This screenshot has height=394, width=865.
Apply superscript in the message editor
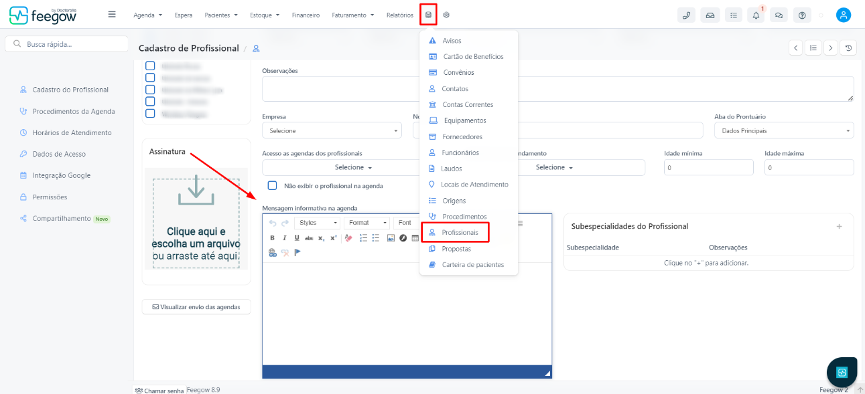coord(333,237)
